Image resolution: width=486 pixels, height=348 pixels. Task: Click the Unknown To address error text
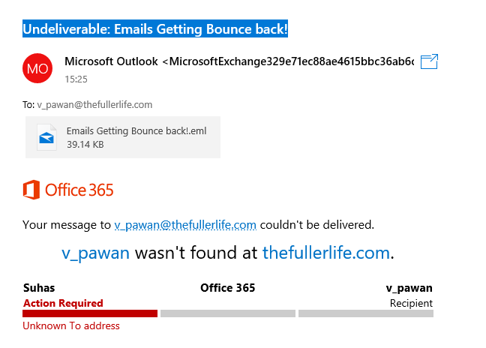tap(71, 326)
